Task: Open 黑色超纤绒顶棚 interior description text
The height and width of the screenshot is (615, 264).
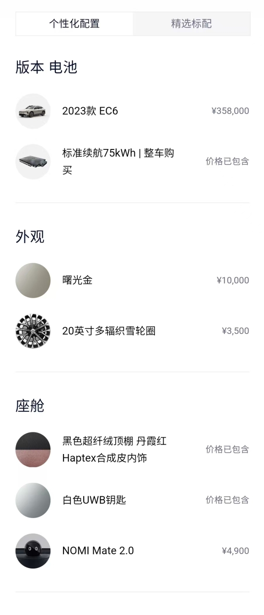Action: pyautogui.click(x=114, y=449)
